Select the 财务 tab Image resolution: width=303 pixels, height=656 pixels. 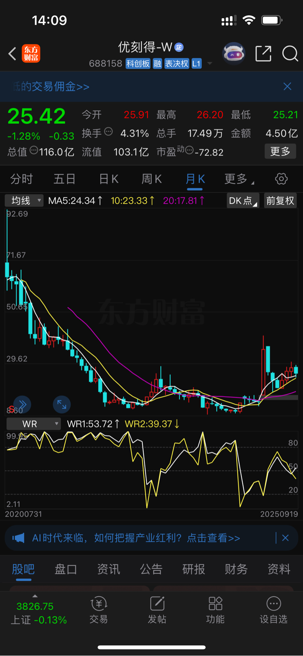(236, 569)
